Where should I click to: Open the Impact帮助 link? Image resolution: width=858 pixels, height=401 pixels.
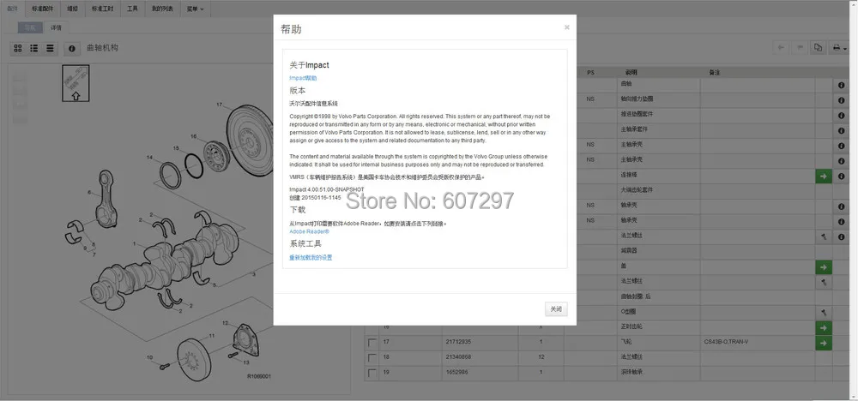[x=303, y=78]
